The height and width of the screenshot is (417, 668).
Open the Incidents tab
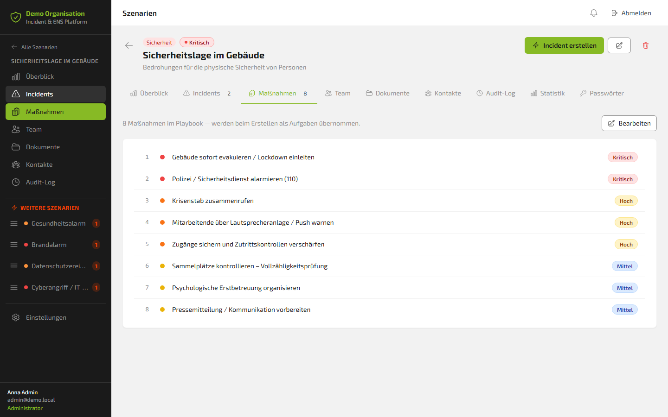pos(207,93)
